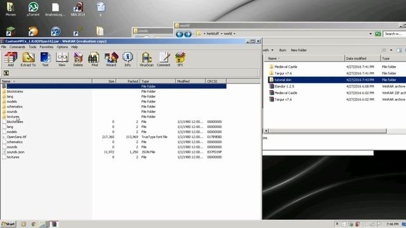Sort by Name column in WinRAR
The image size is (406, 228).
click(x=46, y=81)
